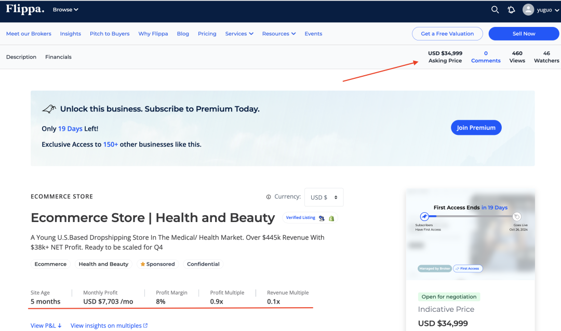Open the Blog link
The image size is (561, 331).
click(183, 34)
